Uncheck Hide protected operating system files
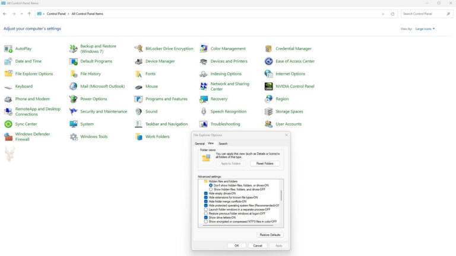456x256 pixels. pyautogui.click(x=206, y=206)
